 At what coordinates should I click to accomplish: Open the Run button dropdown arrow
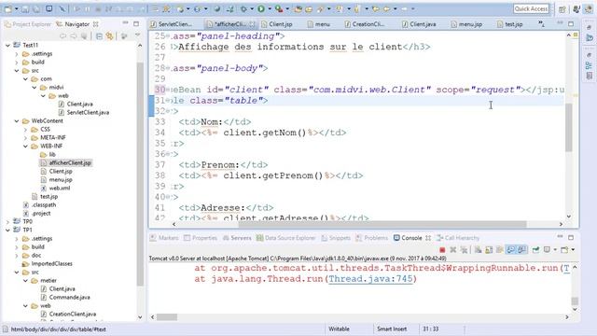(x=270, y=8)
